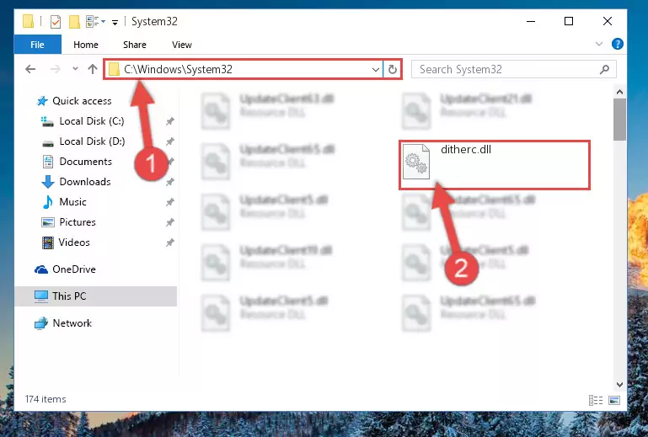Switch to Details view layout

(596, 400)
